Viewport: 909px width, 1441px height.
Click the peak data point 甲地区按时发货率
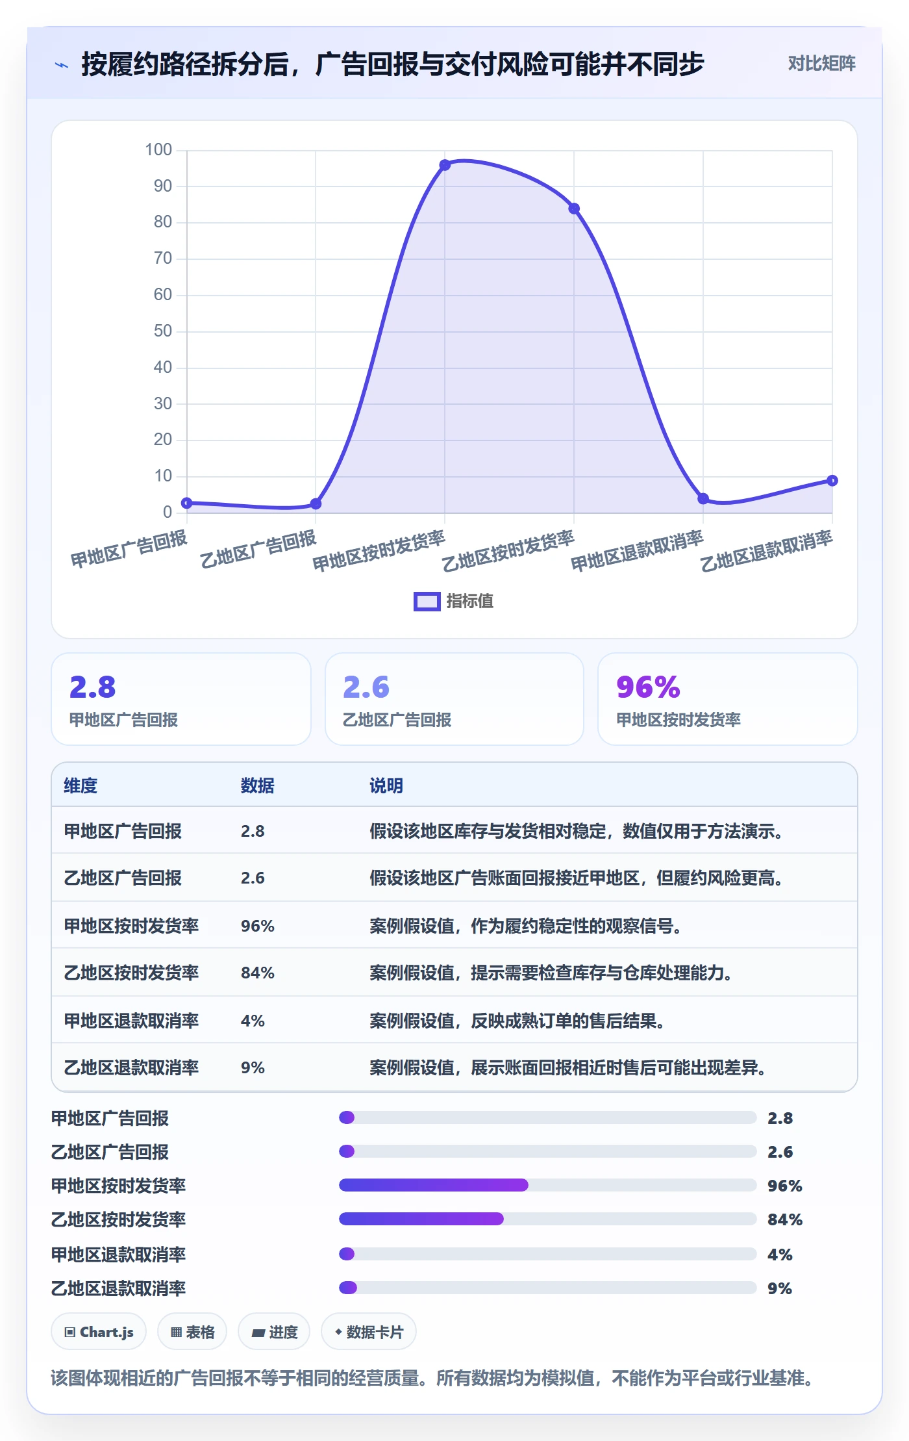[x=445, y=165]
